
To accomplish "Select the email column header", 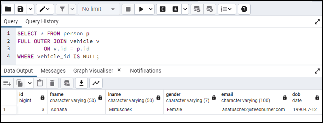I will point(254,97).
